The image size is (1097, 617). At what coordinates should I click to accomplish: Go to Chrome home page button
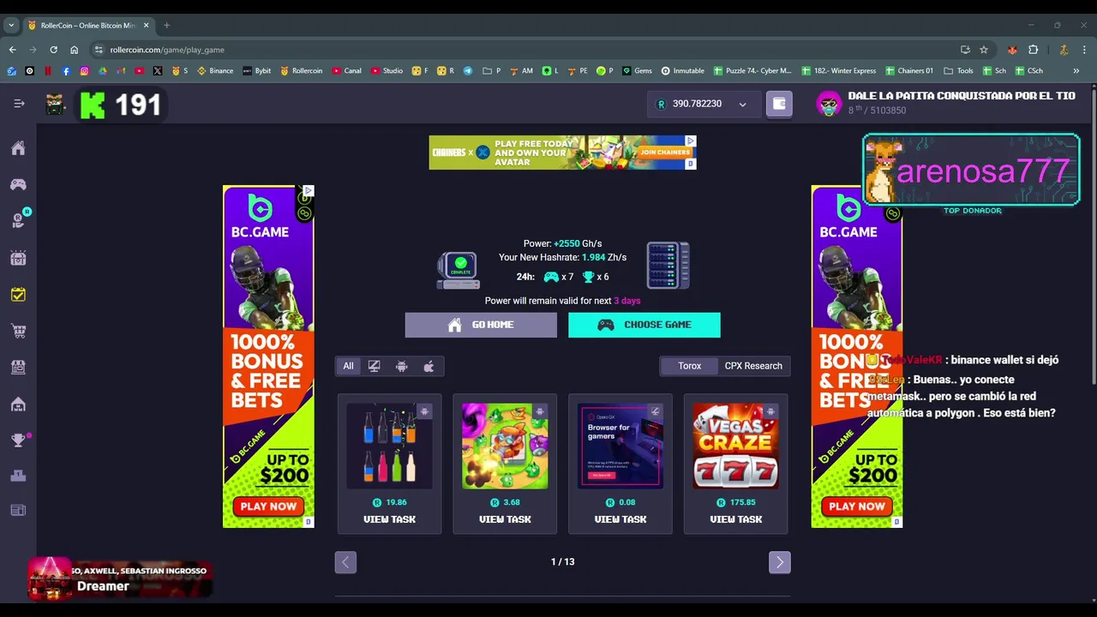(x=74, y=50)
